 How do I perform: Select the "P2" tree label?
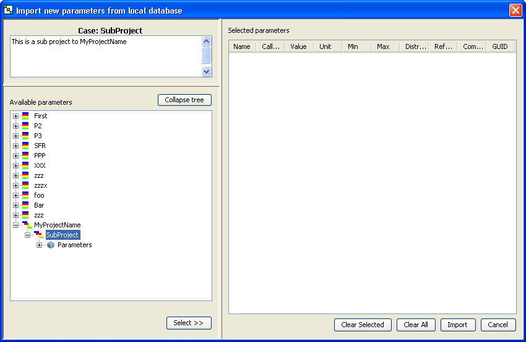[x=38, y=126]
